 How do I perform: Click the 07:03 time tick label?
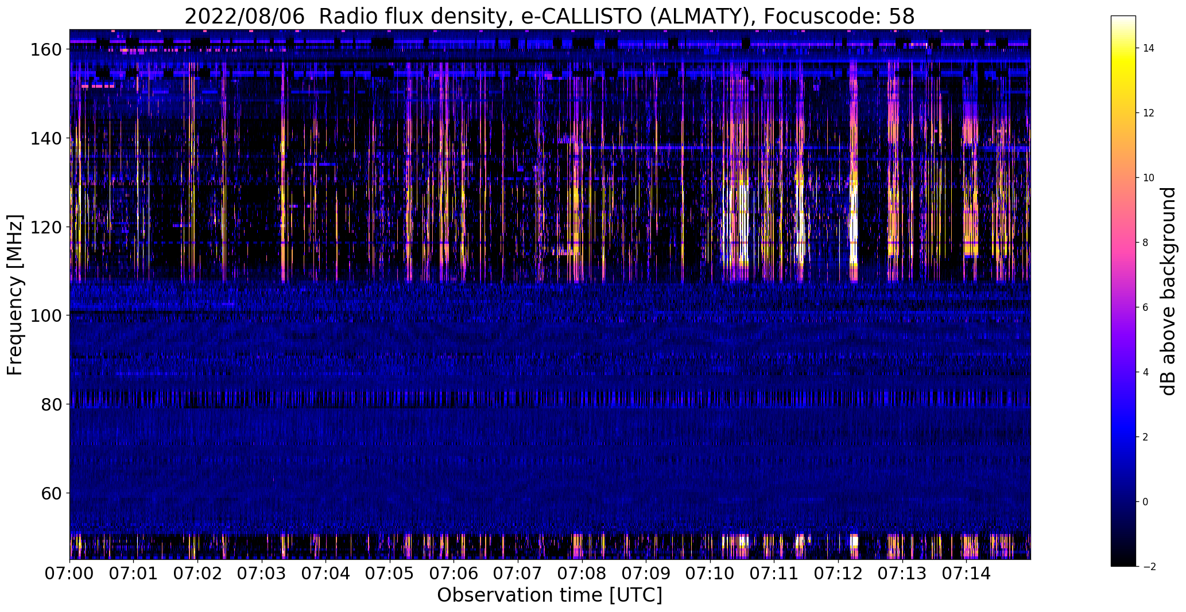pos(262,573)
